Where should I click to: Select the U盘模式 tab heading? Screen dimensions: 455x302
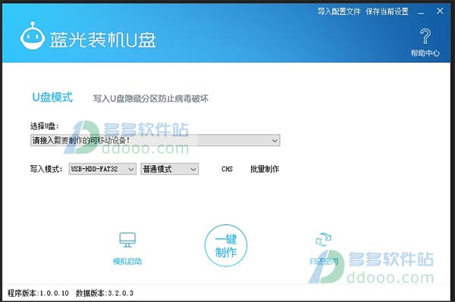click(52, 98)
